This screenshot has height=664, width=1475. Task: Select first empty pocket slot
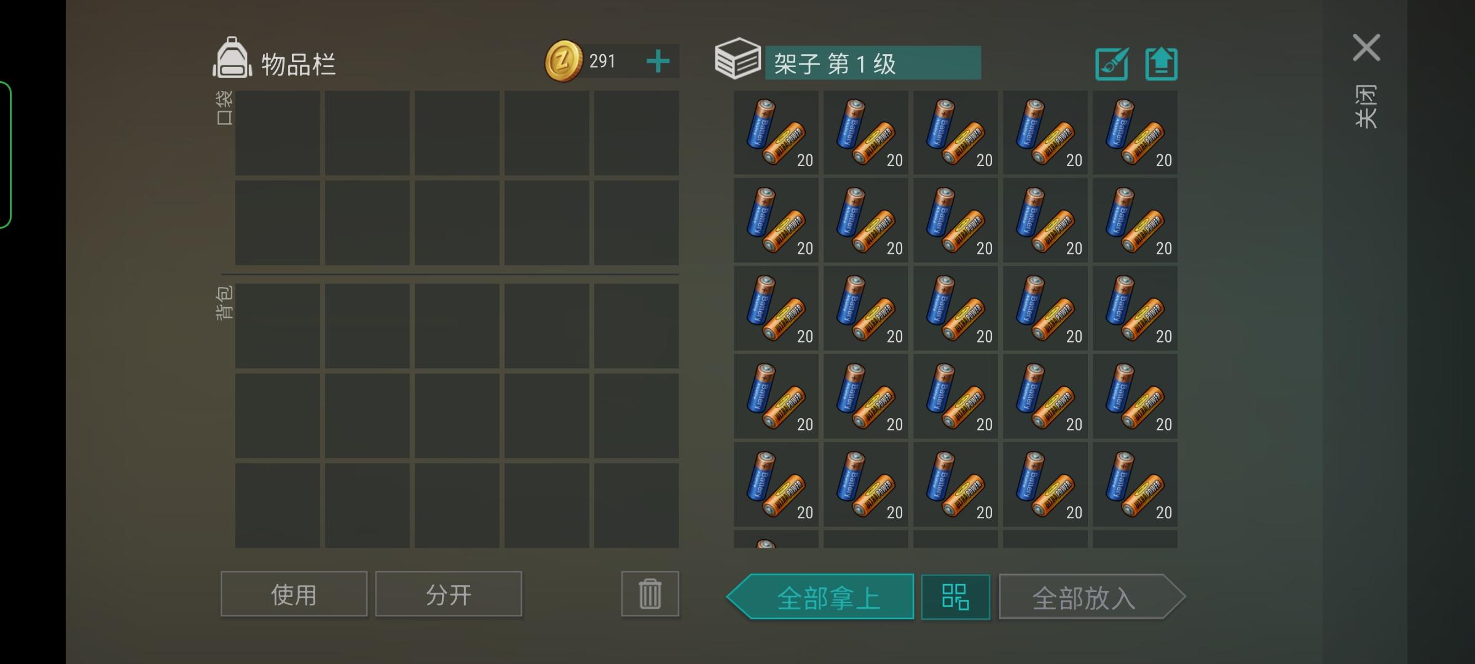(x=278, y=133)
